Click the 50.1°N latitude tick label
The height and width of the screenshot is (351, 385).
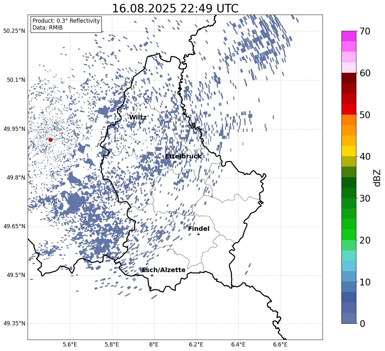16,80
